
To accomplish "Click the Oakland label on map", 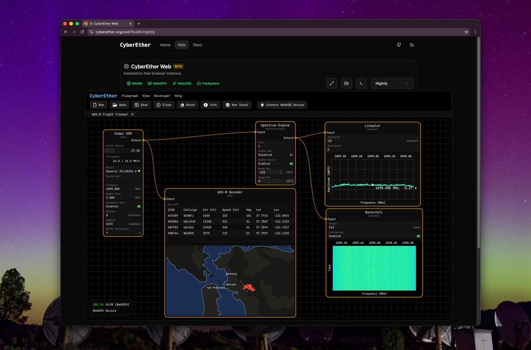I will (231, 284).
